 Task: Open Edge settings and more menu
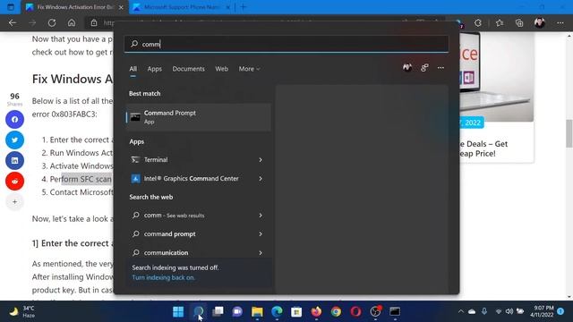[x=560, y=23]
